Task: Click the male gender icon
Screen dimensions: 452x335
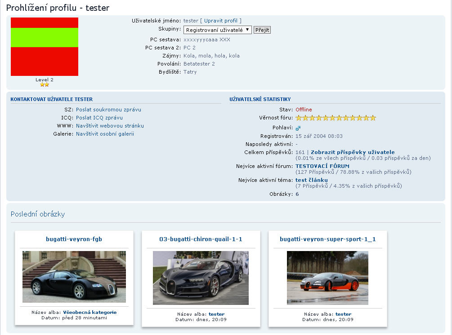Action: [298, 128]
